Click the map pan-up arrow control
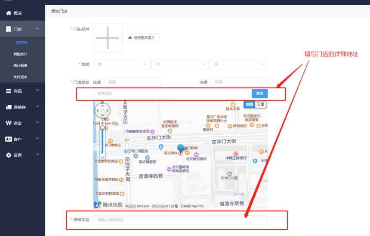 tap(102, 106)
